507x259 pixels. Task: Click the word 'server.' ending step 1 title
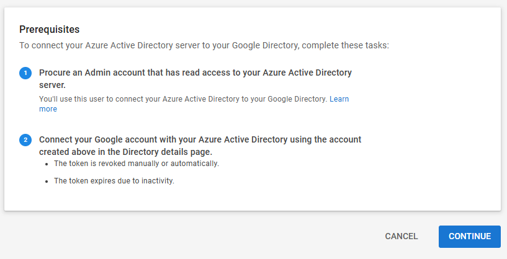click(52, 84)
